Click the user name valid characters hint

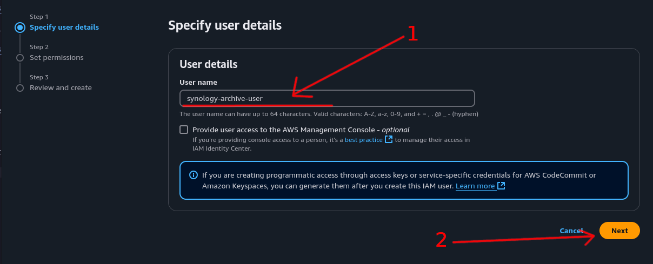(x=329, y=114)
